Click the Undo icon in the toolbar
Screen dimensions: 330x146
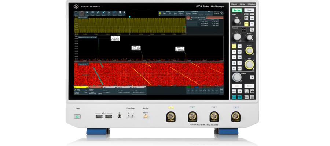pos(76,13)
